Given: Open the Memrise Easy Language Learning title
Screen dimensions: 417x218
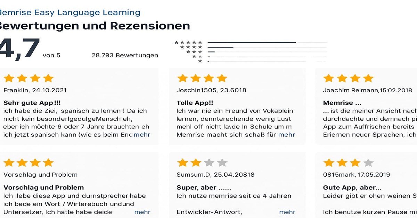Looking at the screenshot, I should (x=69, y=12).
